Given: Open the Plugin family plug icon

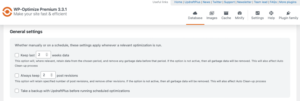Looking at the screenshot, I should click(x=288, y=13).
